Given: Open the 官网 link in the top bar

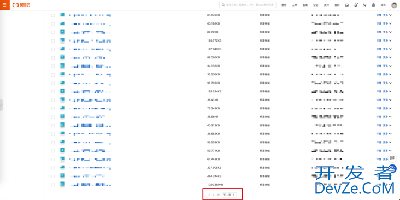Looking at the screenshot, I should click(337, 5).
